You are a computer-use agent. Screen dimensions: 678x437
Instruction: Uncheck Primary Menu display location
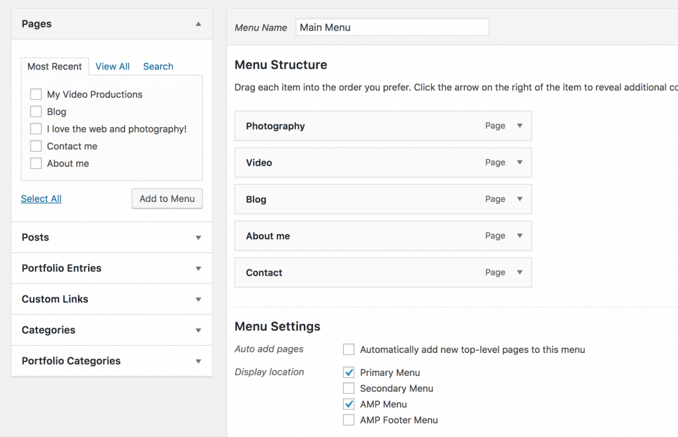(348, 372)
